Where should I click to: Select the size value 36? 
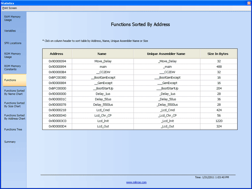[x=219, y=99]
